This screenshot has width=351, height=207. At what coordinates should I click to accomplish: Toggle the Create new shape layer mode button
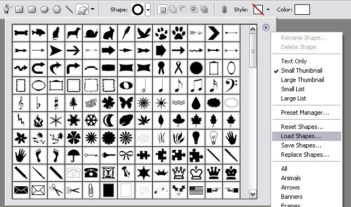[x=163, y=10]
